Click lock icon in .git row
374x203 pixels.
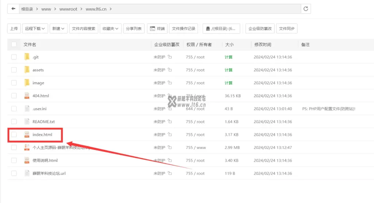point(169,57)
